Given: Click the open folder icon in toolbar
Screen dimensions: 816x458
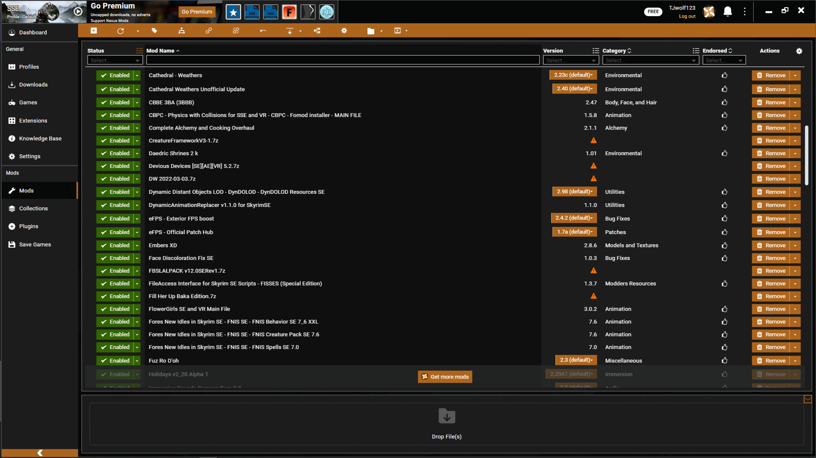Looking at the screenshot, I should point(371,31).
